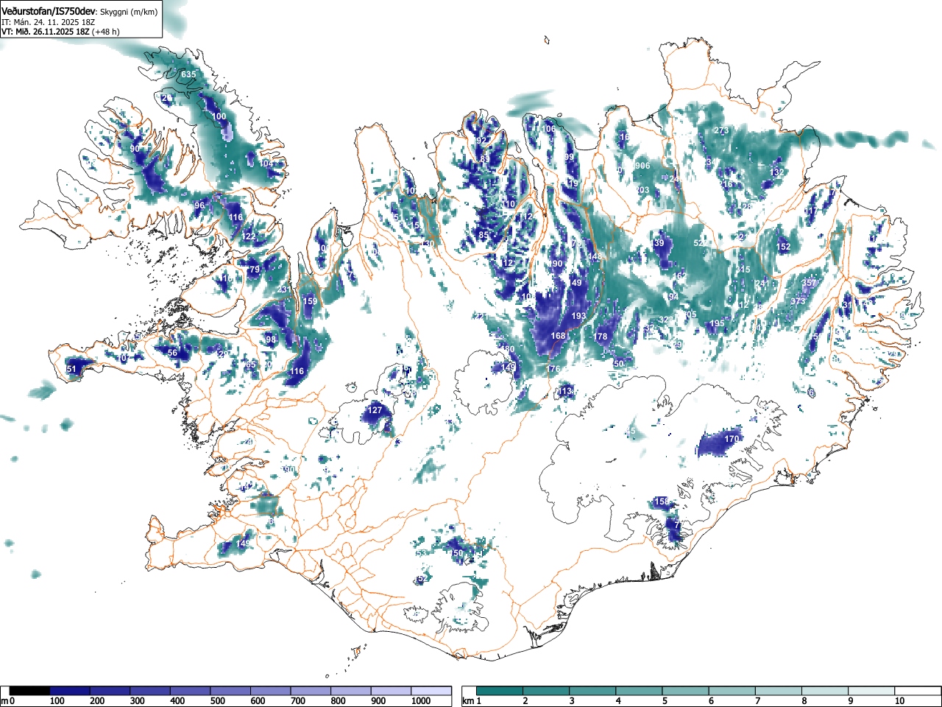Click the '56' value on western peninsula
Image resolution: width=942 pixels, height=707 pixels.
click(172, 353)
